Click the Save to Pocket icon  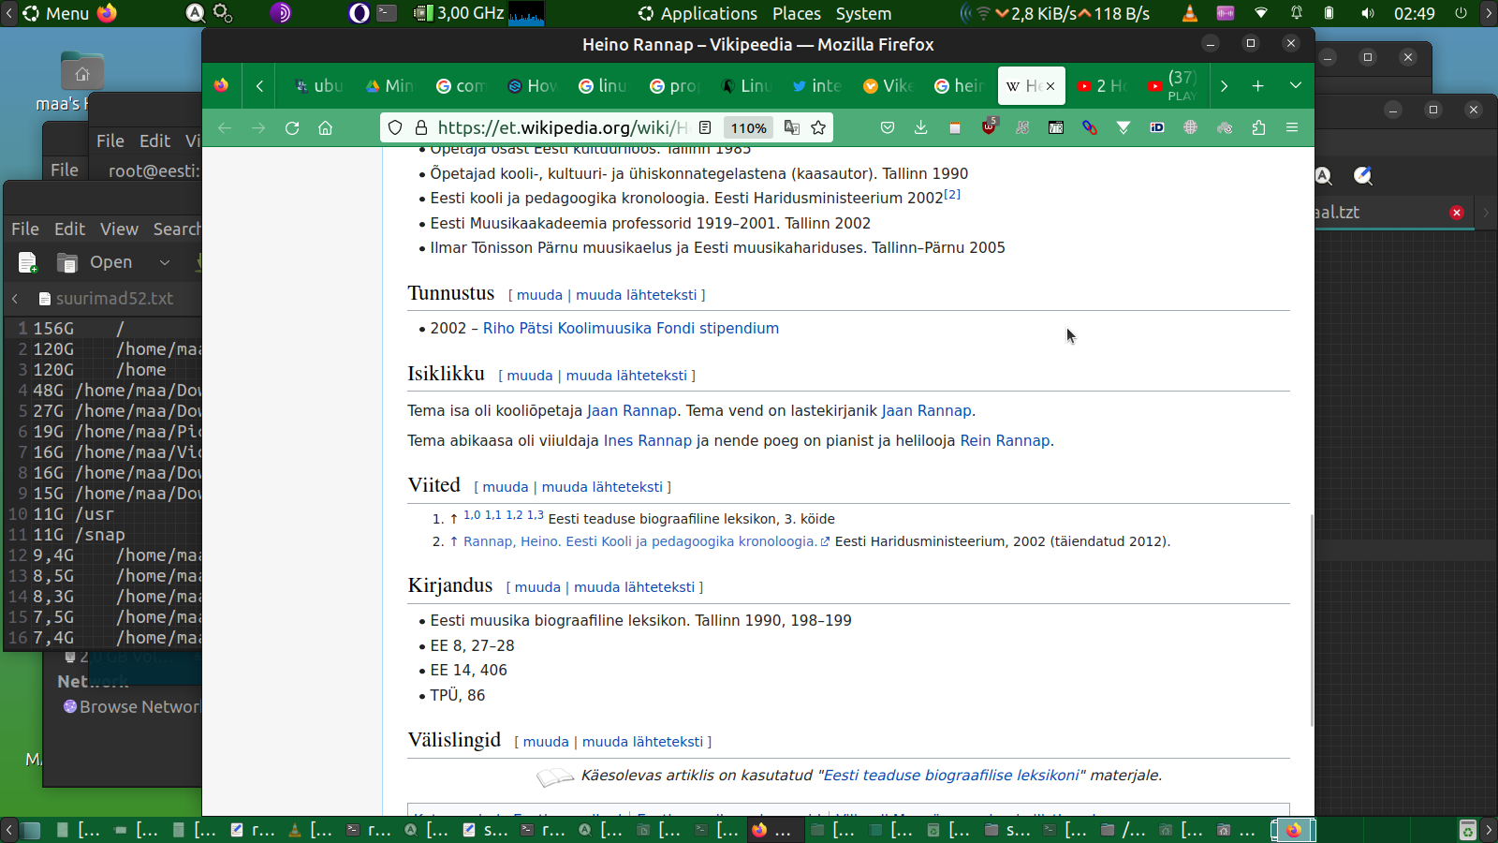888,127
